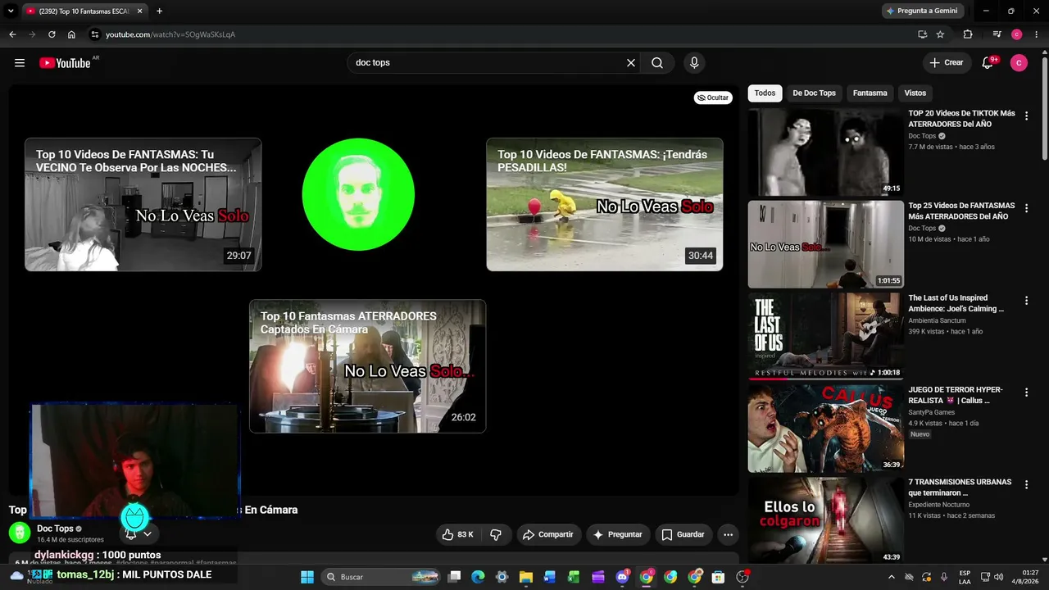The height and width of the screenshot is (590, 1049).
Task: Bookmark this page with the star
Action: click(940, 34)
